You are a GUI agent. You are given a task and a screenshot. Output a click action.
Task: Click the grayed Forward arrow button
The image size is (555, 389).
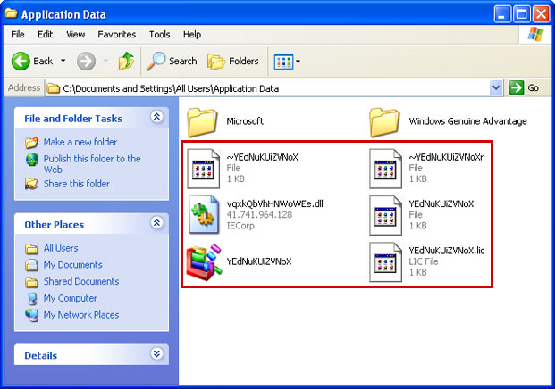[x=86, y=62]
